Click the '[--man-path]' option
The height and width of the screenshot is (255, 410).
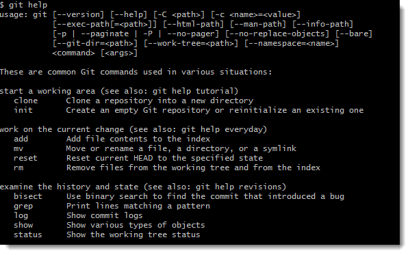(258, 24)
